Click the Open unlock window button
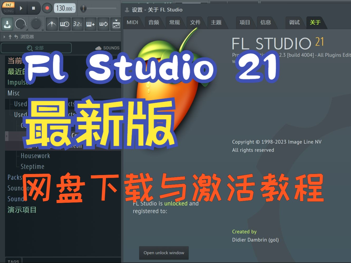 coord(164,253)
